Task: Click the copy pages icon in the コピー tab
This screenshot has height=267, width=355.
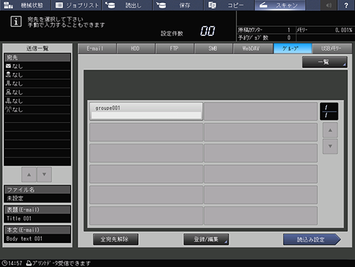Action: (212, 5)
